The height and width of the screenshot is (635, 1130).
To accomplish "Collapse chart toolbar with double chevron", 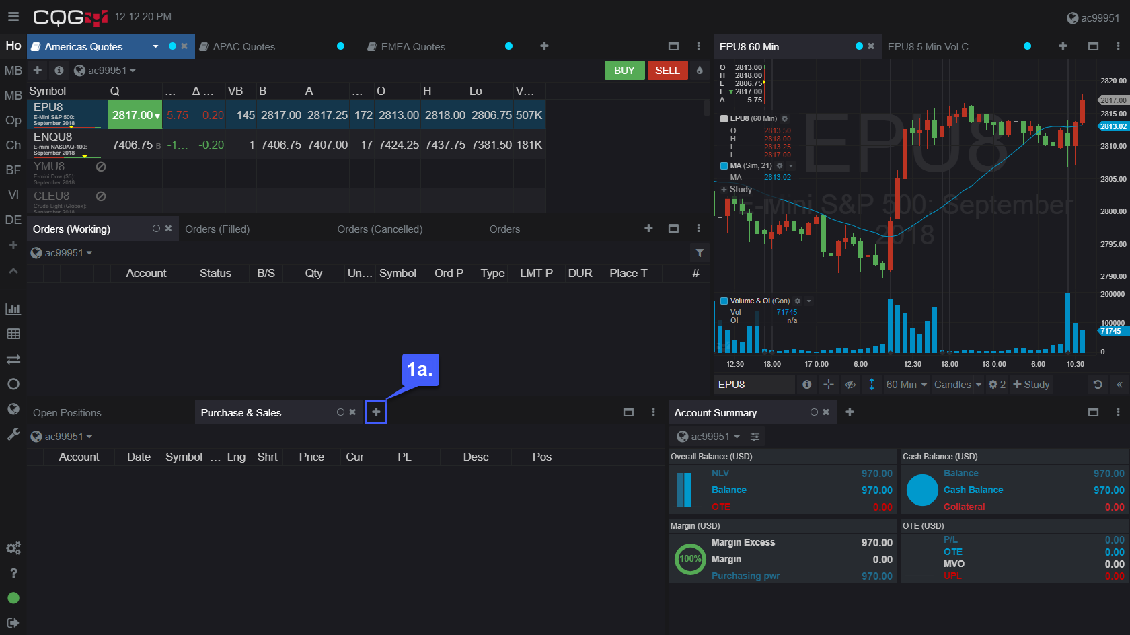I will (x=1119, y=385).
